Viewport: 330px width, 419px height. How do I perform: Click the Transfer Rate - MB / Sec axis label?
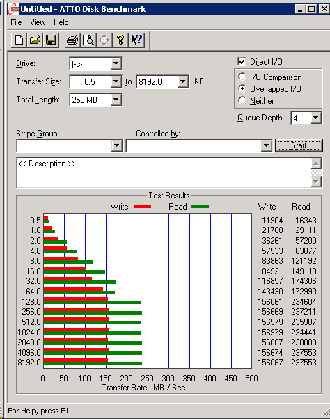143,388
